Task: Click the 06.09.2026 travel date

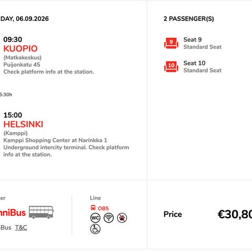Action: pyautogui.click(x=33, y=19)
